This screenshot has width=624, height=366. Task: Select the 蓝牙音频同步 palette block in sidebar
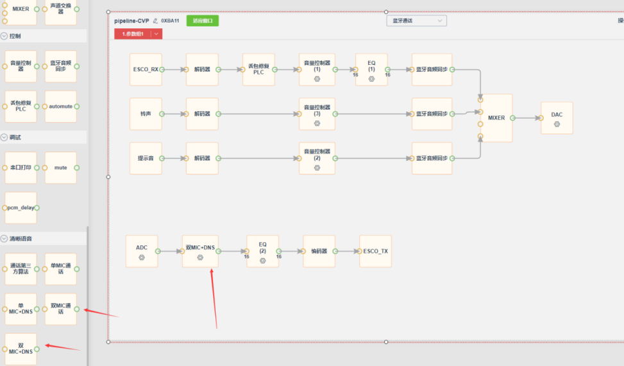pyautogui.click(x=60, y=66)
